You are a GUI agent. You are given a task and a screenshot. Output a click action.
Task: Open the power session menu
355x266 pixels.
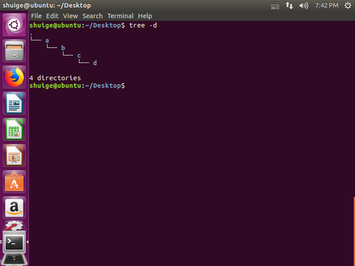pyautogui.click(x=348, y=5)
